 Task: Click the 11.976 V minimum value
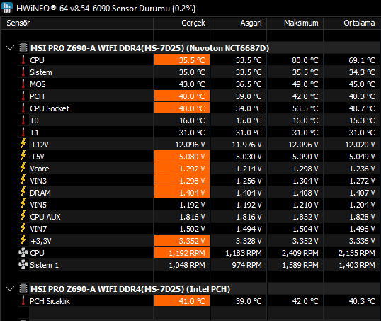[246, 145]
